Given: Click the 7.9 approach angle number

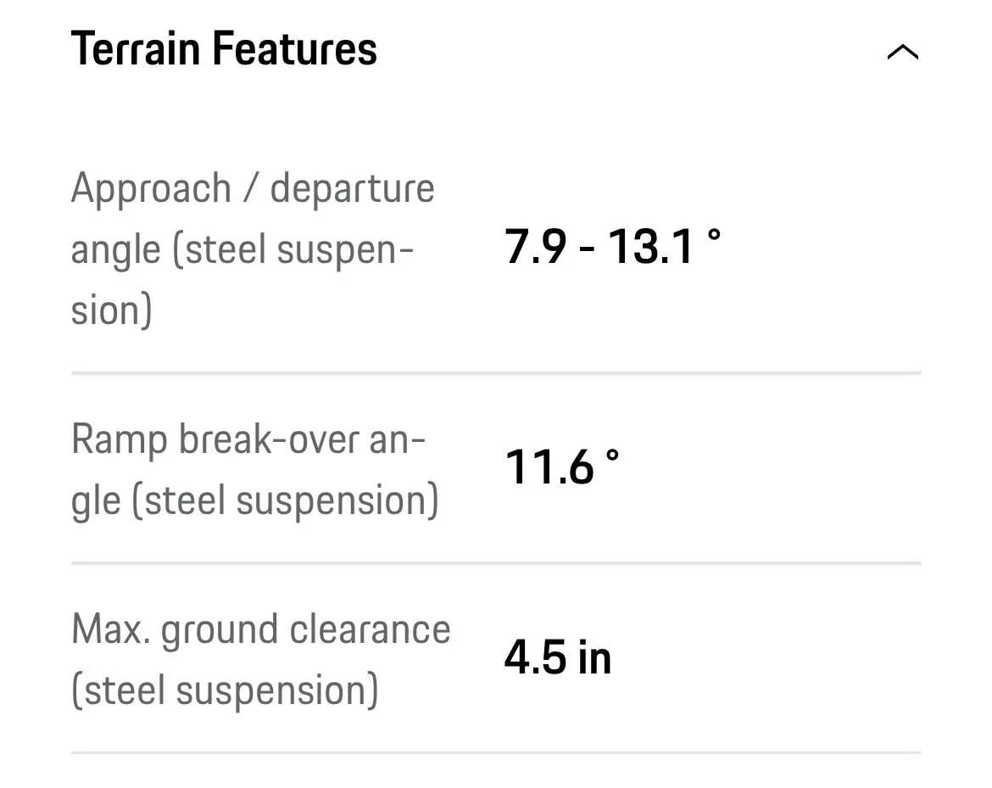Looking at the screenshot, I should [x=535, y=248].
